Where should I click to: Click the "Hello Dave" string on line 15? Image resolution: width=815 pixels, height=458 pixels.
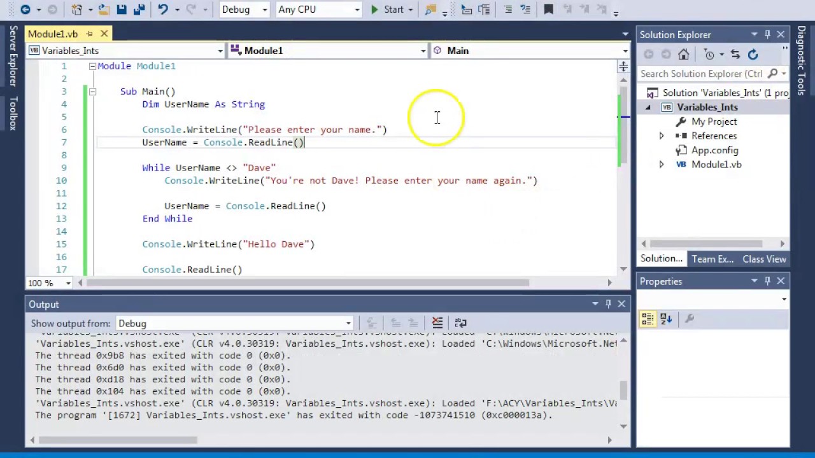(x=276, y=244)
